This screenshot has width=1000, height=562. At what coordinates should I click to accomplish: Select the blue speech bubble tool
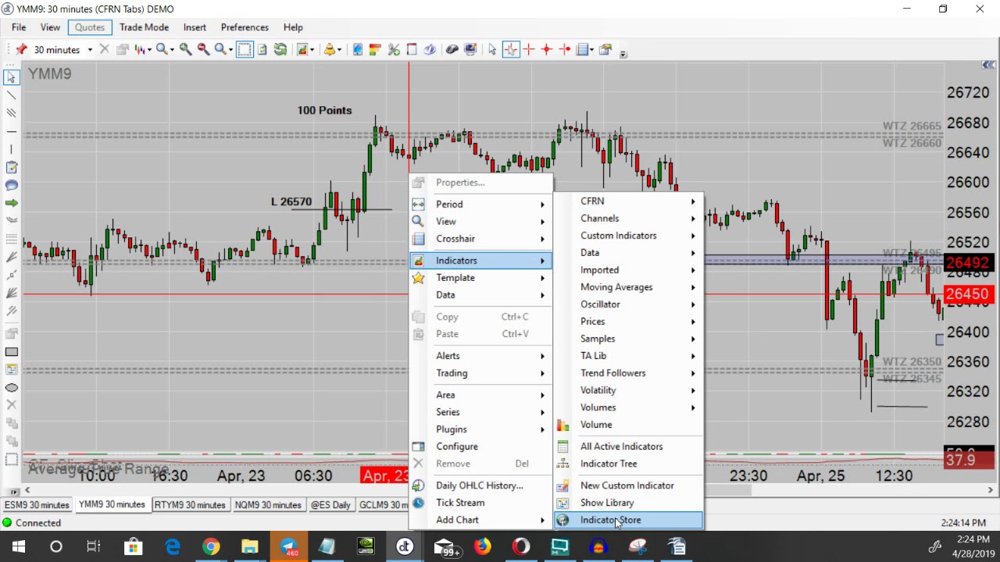tap(11, 185)
